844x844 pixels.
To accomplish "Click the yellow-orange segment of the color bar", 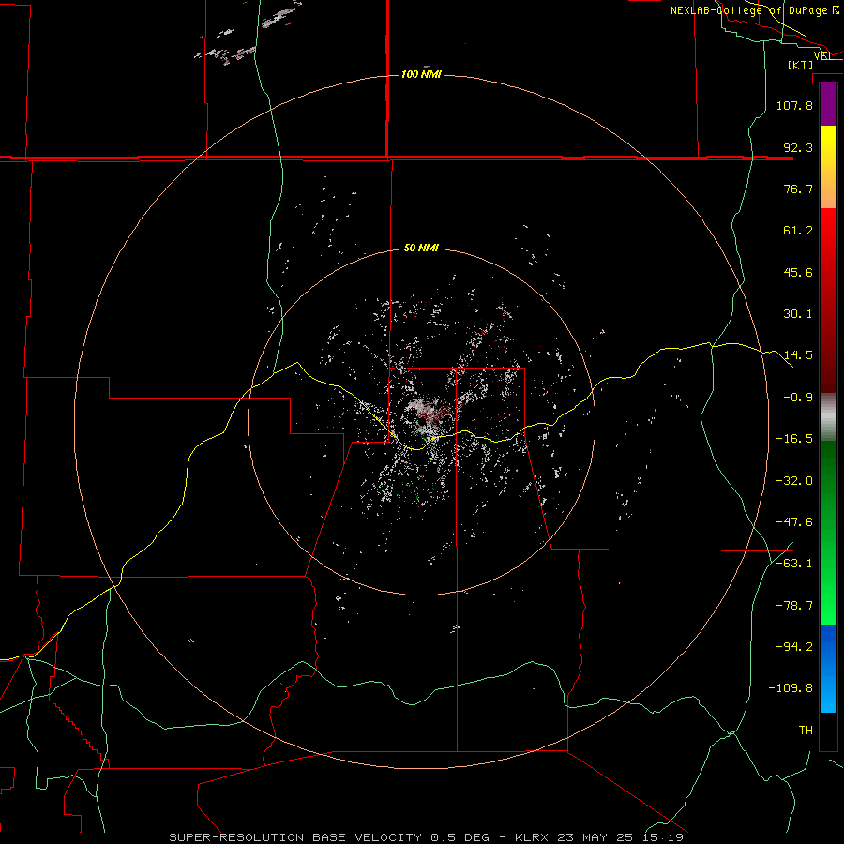I will tap(828, 167).
